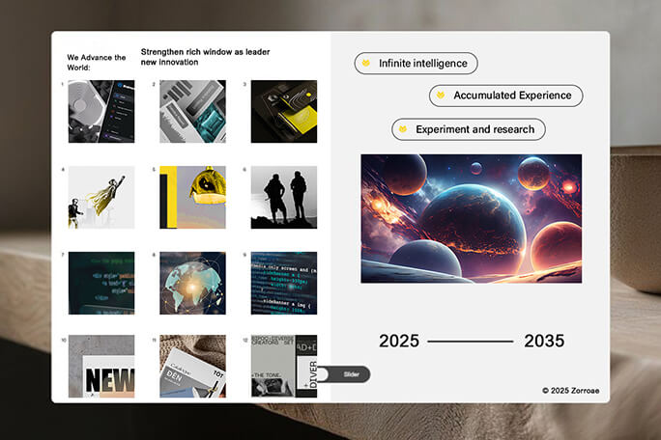Open thumbnail 6 with two silhouetted people
The image size is (661, 440).
click(283, 197)
